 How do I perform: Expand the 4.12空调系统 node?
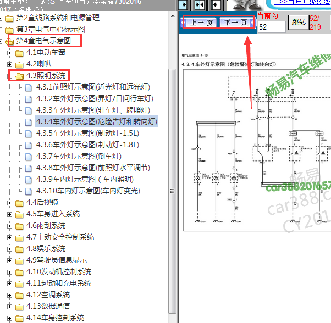(x=9, y=295)
